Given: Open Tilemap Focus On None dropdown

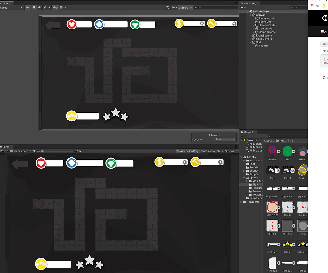Looking at the screenshot, I should pos(225,139).
